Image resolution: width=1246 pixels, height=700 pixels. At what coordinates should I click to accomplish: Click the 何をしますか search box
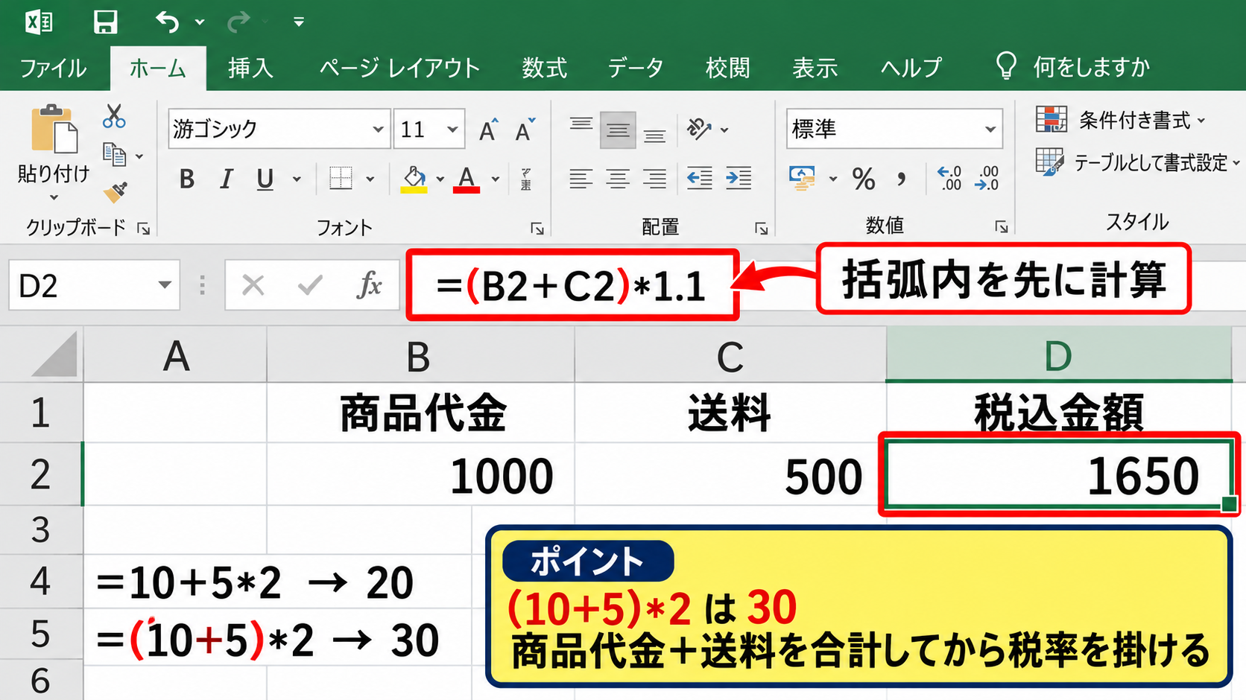(x=1073, y=67)
